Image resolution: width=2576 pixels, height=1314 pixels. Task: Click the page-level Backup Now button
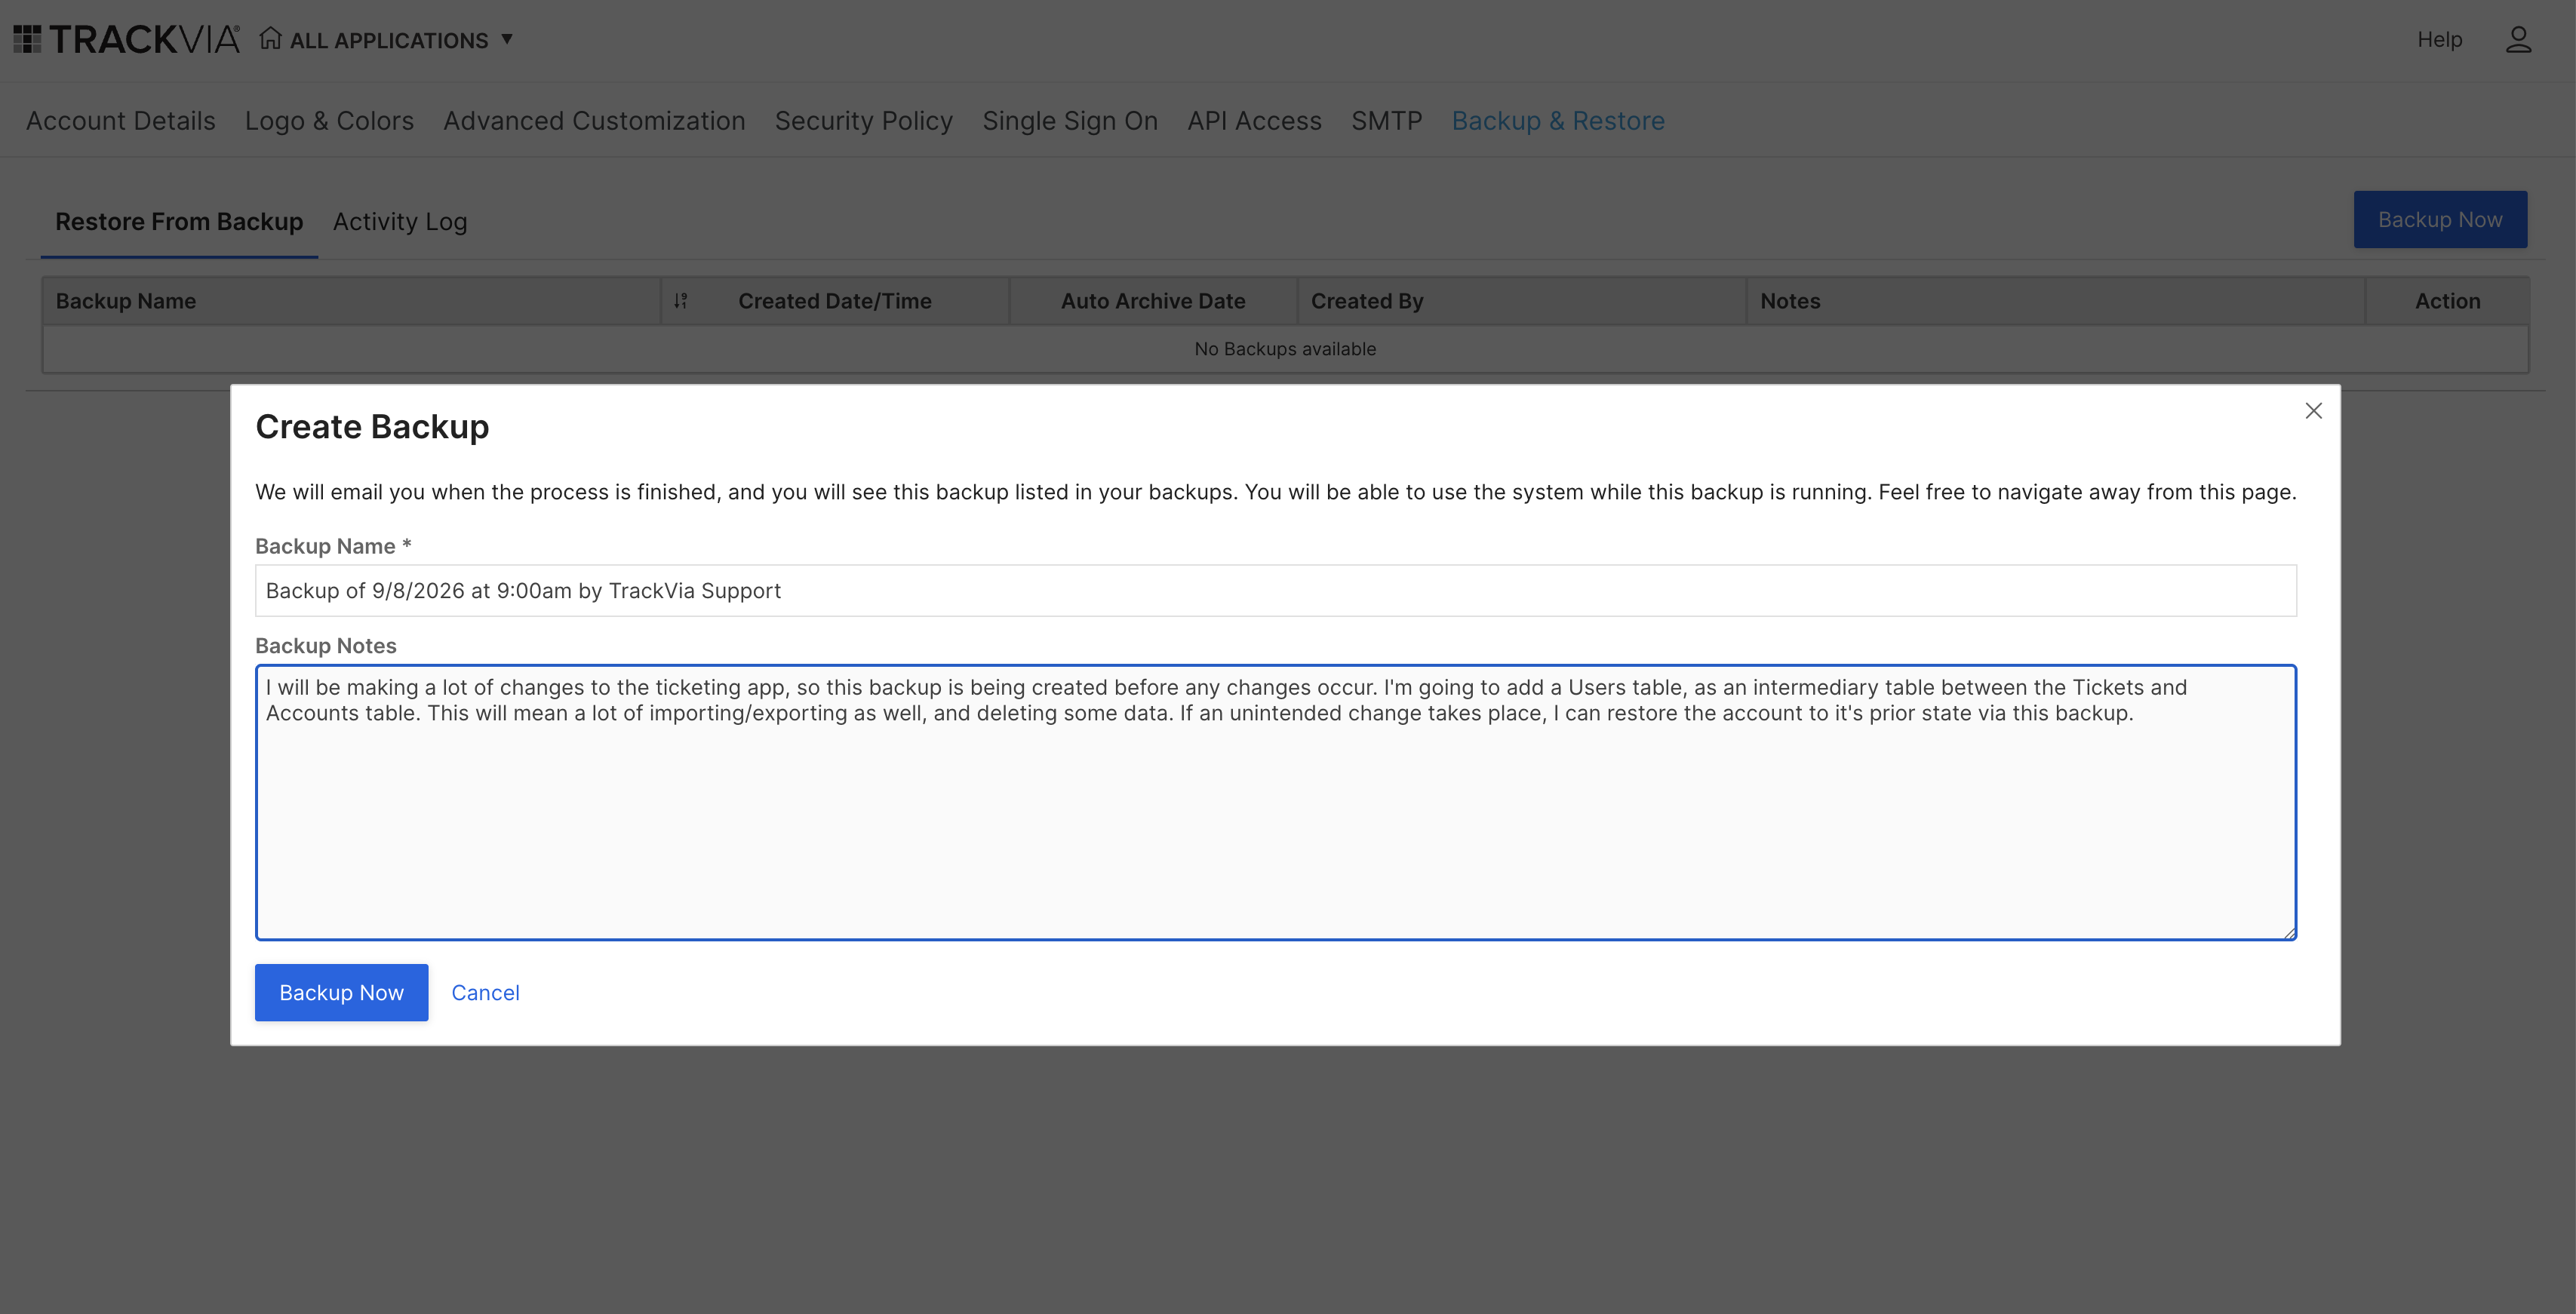(x=2440, y=219)
